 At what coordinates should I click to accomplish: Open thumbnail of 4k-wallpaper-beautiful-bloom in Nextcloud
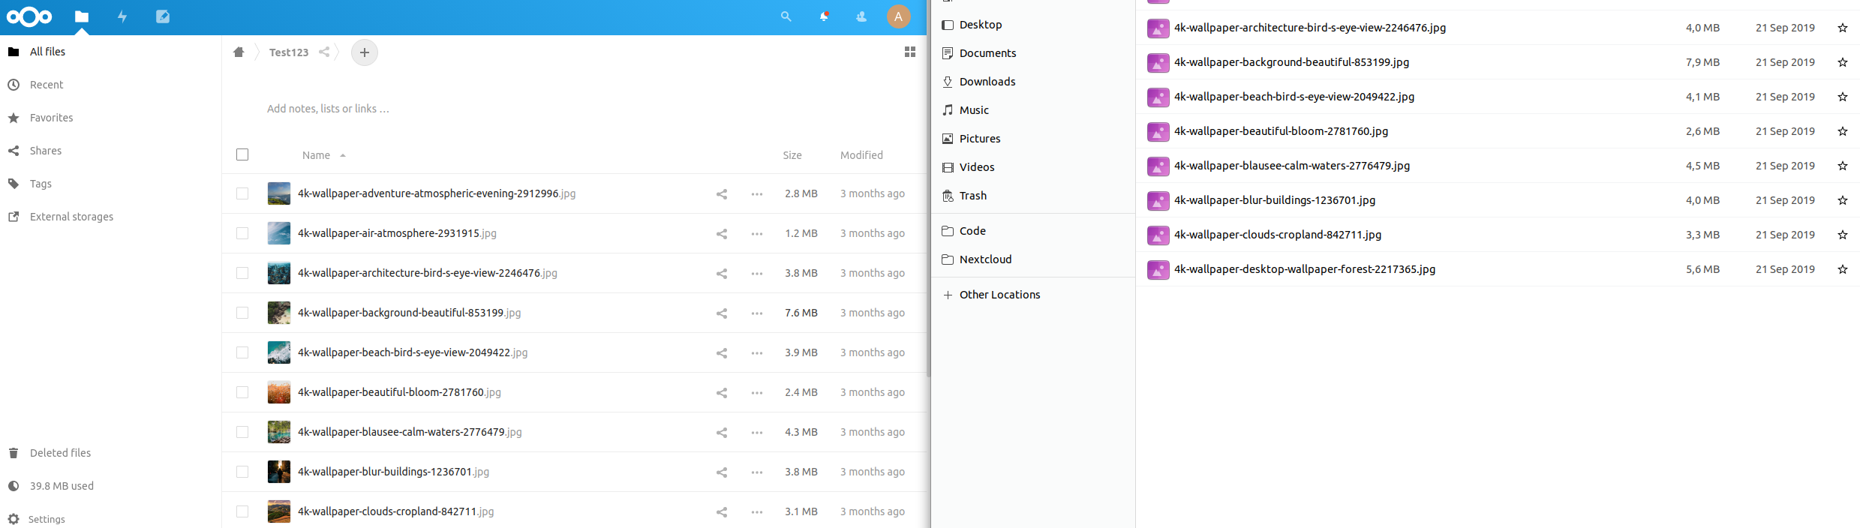pyautogui.click(x=279, y=392)
